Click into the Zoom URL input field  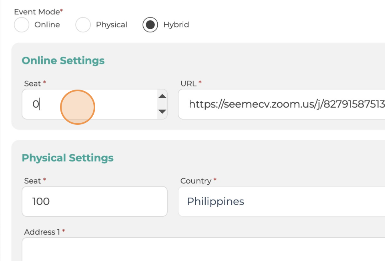pyautogui.click(x=282, y=104)
